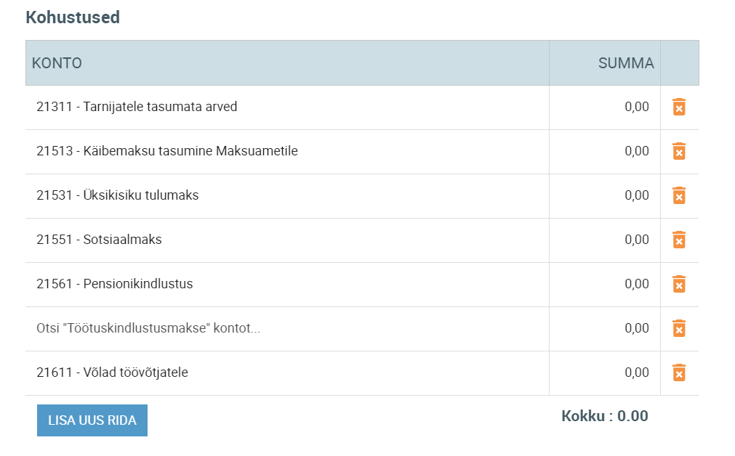Edit the sum for Sotsiaalmaks
Viewport: 735px width, 456px height.
[605, 240]
